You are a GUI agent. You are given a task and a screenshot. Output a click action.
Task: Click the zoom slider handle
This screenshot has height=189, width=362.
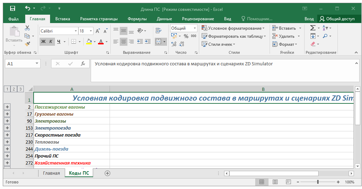click(x=318, y=182)
